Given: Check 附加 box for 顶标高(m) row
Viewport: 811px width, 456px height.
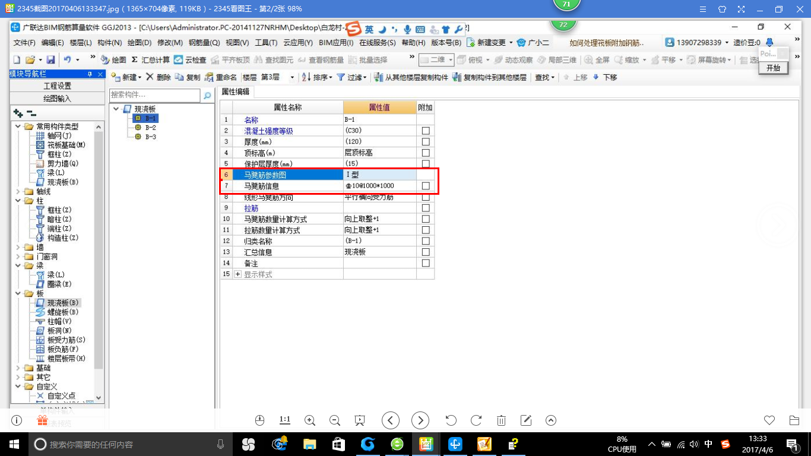Looking at the screenshot, I should coord(426,153).
